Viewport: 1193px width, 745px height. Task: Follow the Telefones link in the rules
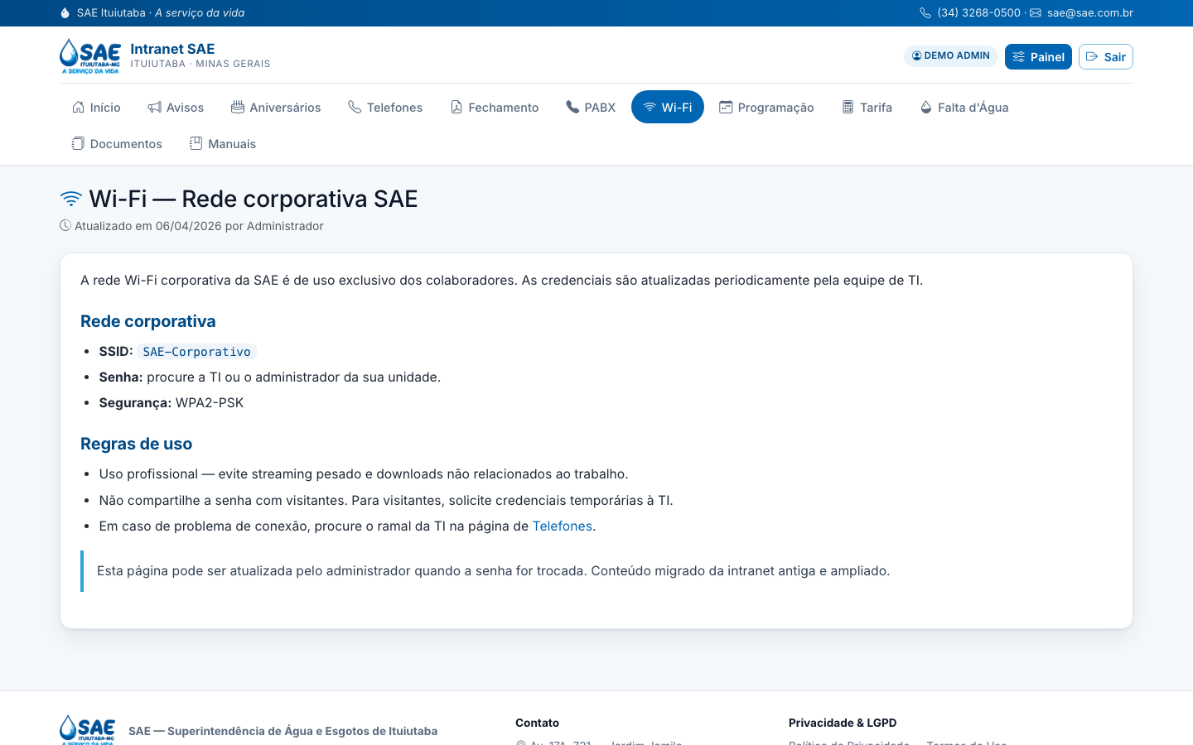coord(562,526)
